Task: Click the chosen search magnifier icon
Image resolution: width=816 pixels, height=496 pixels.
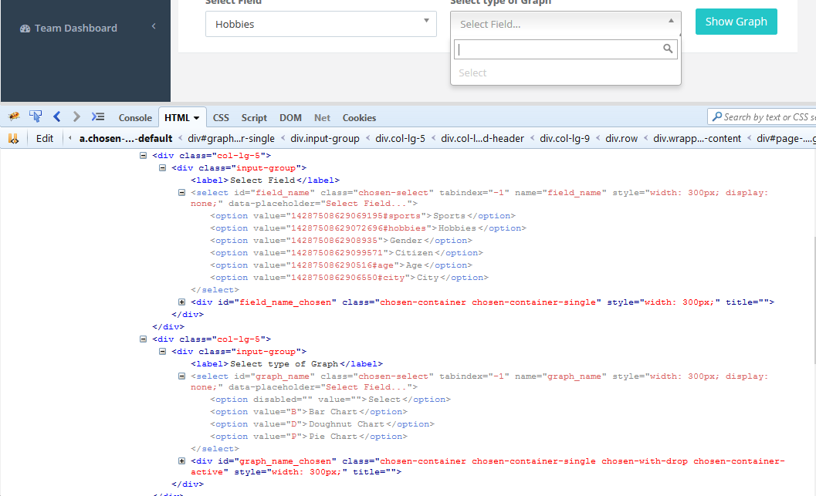Action: (668, 49)
